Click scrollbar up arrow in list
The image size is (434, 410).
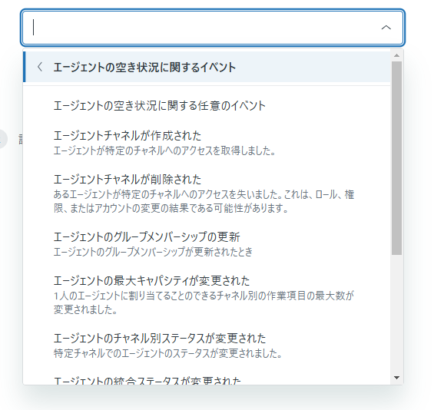(x=397, y=55)
